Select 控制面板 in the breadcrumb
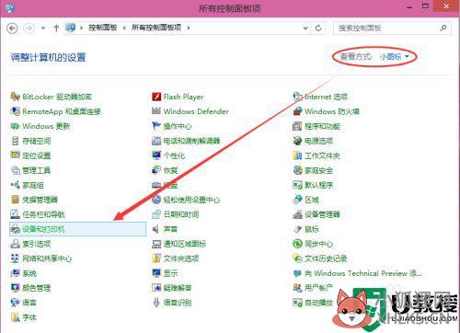 (103, 28)
